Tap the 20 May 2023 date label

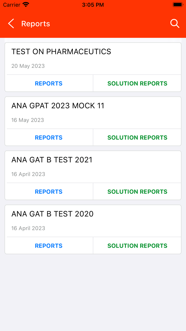point(28,66)
